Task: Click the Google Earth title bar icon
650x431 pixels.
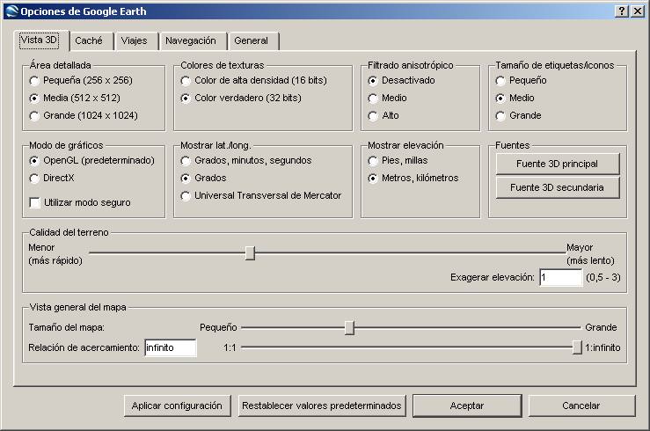Action: (12, 11)
